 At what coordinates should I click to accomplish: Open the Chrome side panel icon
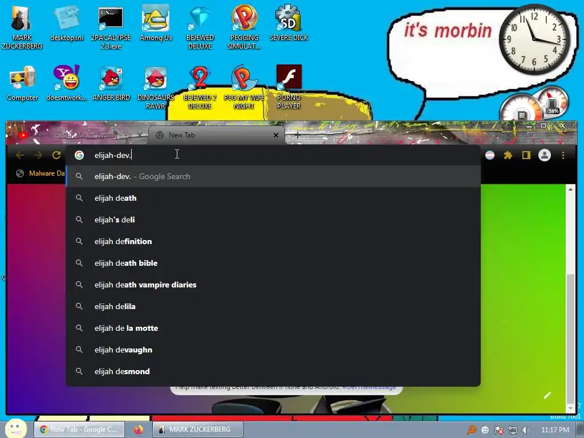point(526,155)
